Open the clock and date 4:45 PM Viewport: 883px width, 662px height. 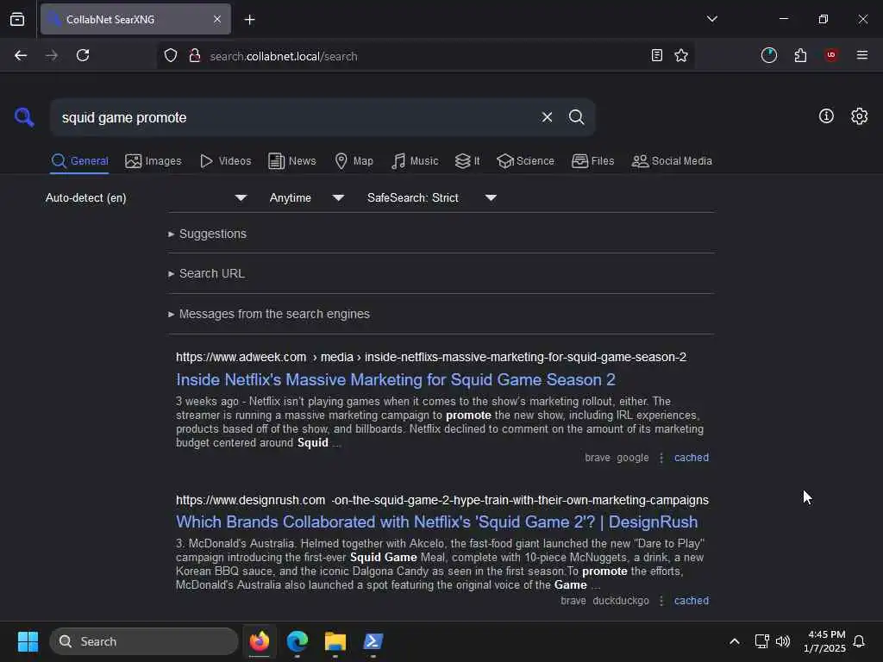coord(824,641)
